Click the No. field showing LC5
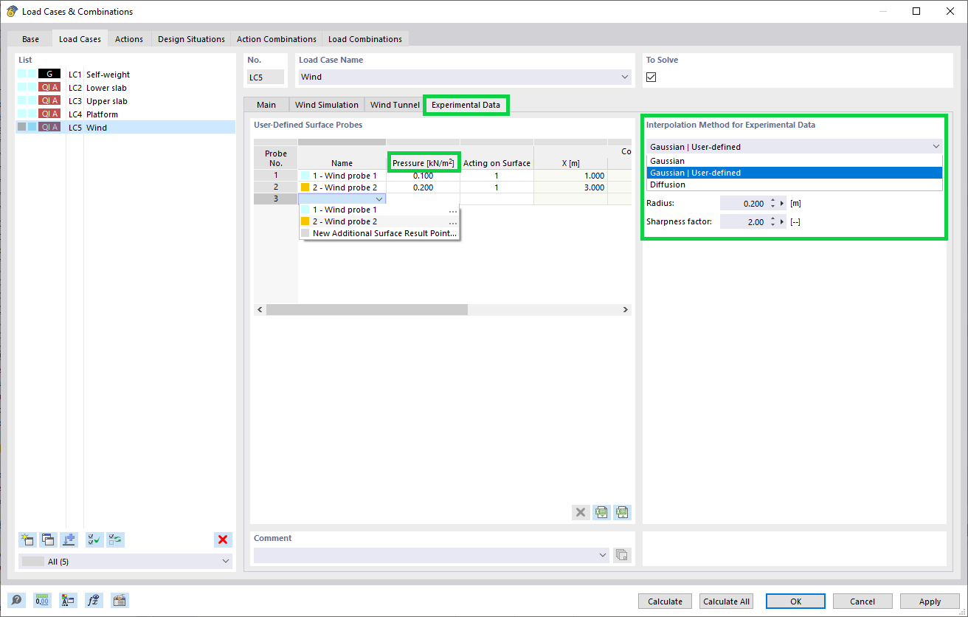 tap(266, 77)
